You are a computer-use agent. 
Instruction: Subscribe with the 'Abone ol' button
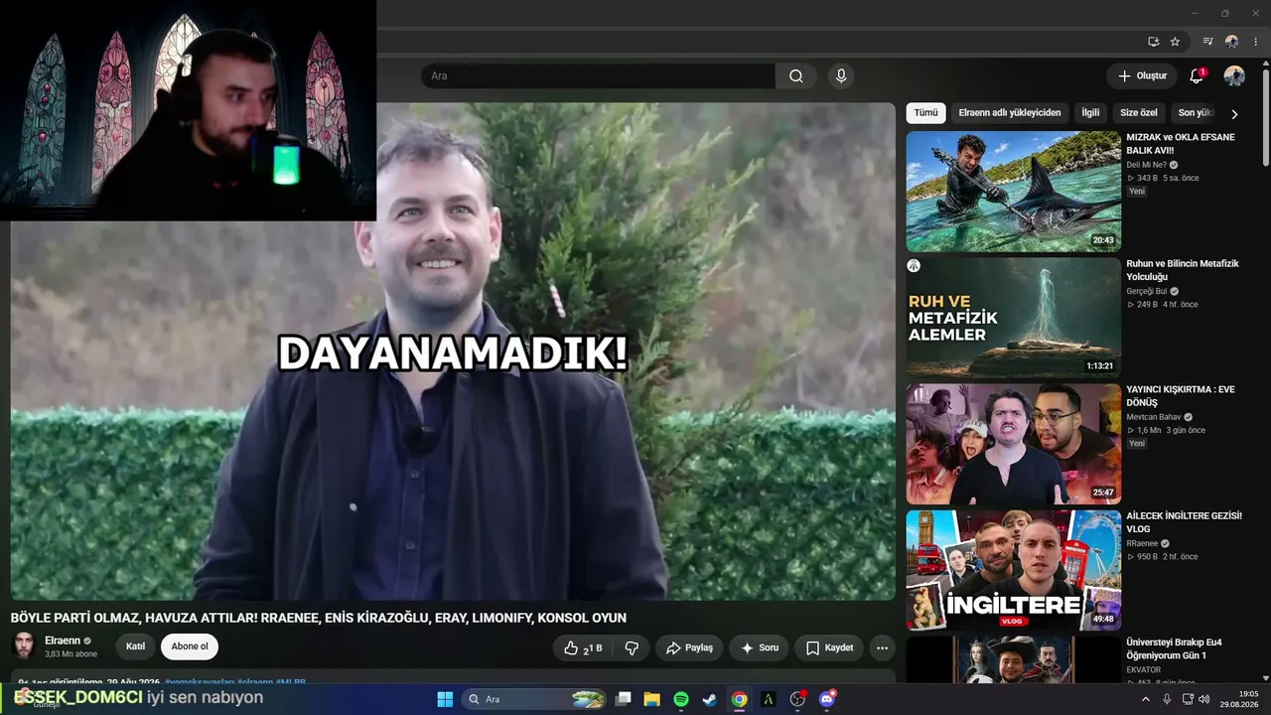click(x=190, y=646)
